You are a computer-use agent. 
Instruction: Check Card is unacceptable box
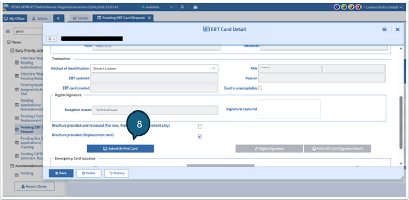pos(260,88)
